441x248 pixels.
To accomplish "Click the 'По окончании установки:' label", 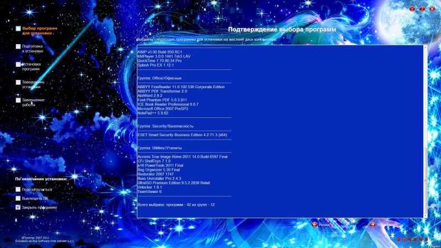I will (41, 179).
